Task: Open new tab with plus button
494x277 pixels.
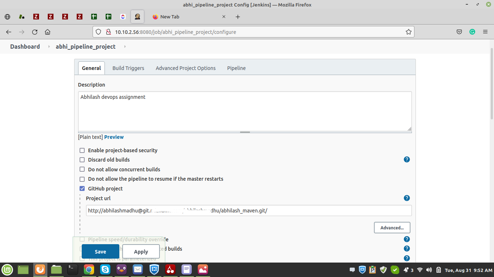Action: [238, 17]
